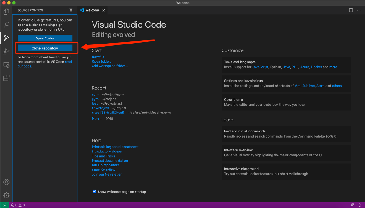Screen dimensions: 365x208
Task: Open Introductory videos link
Action: [x=106, y=151]
